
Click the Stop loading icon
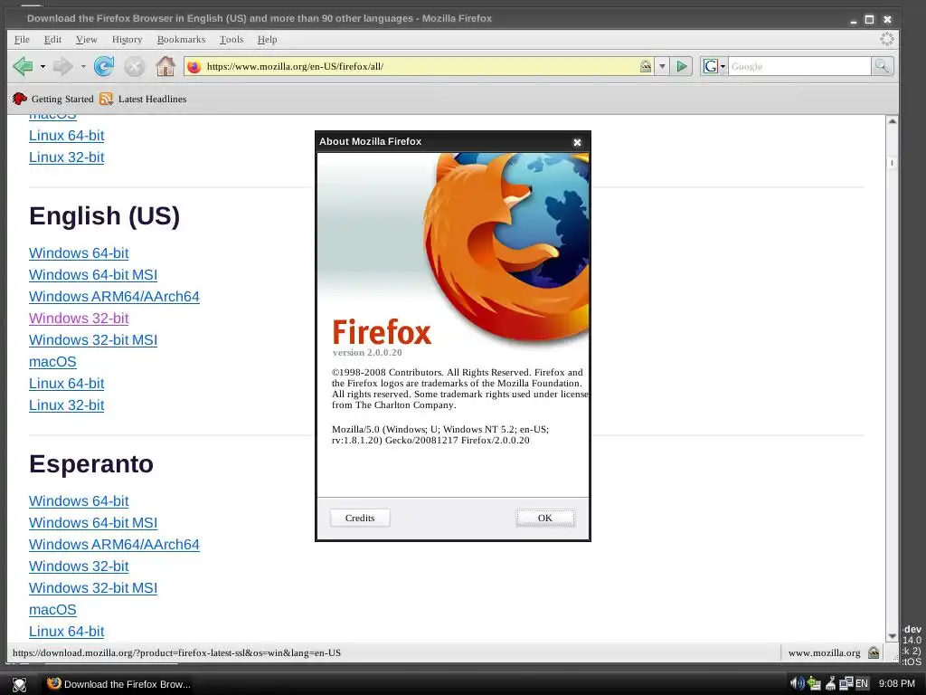(135, 66)
